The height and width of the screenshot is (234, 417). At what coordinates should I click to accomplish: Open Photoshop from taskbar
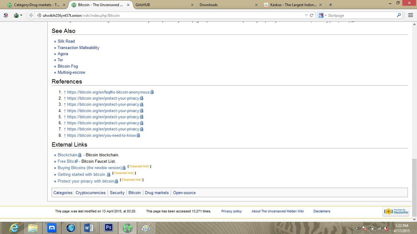(108, 228)
